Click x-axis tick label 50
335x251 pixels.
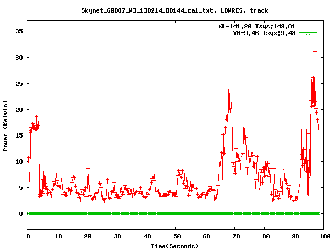[x=177, y=236]
